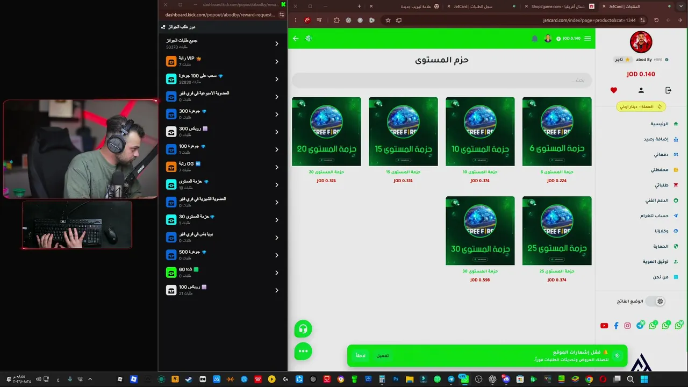Show hidden system tray icons

(90, 379)
